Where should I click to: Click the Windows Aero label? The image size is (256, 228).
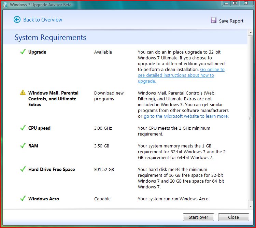click(x=44, y=199)
